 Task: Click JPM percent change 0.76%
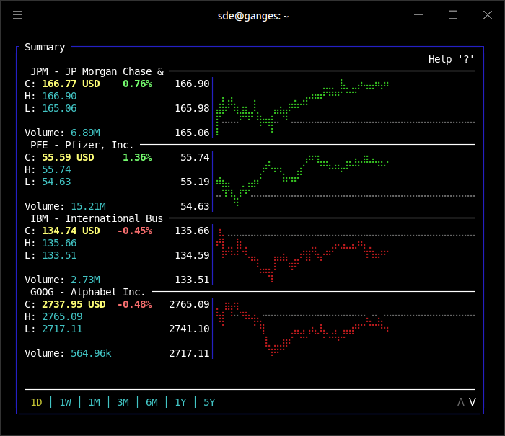[138, 84]
